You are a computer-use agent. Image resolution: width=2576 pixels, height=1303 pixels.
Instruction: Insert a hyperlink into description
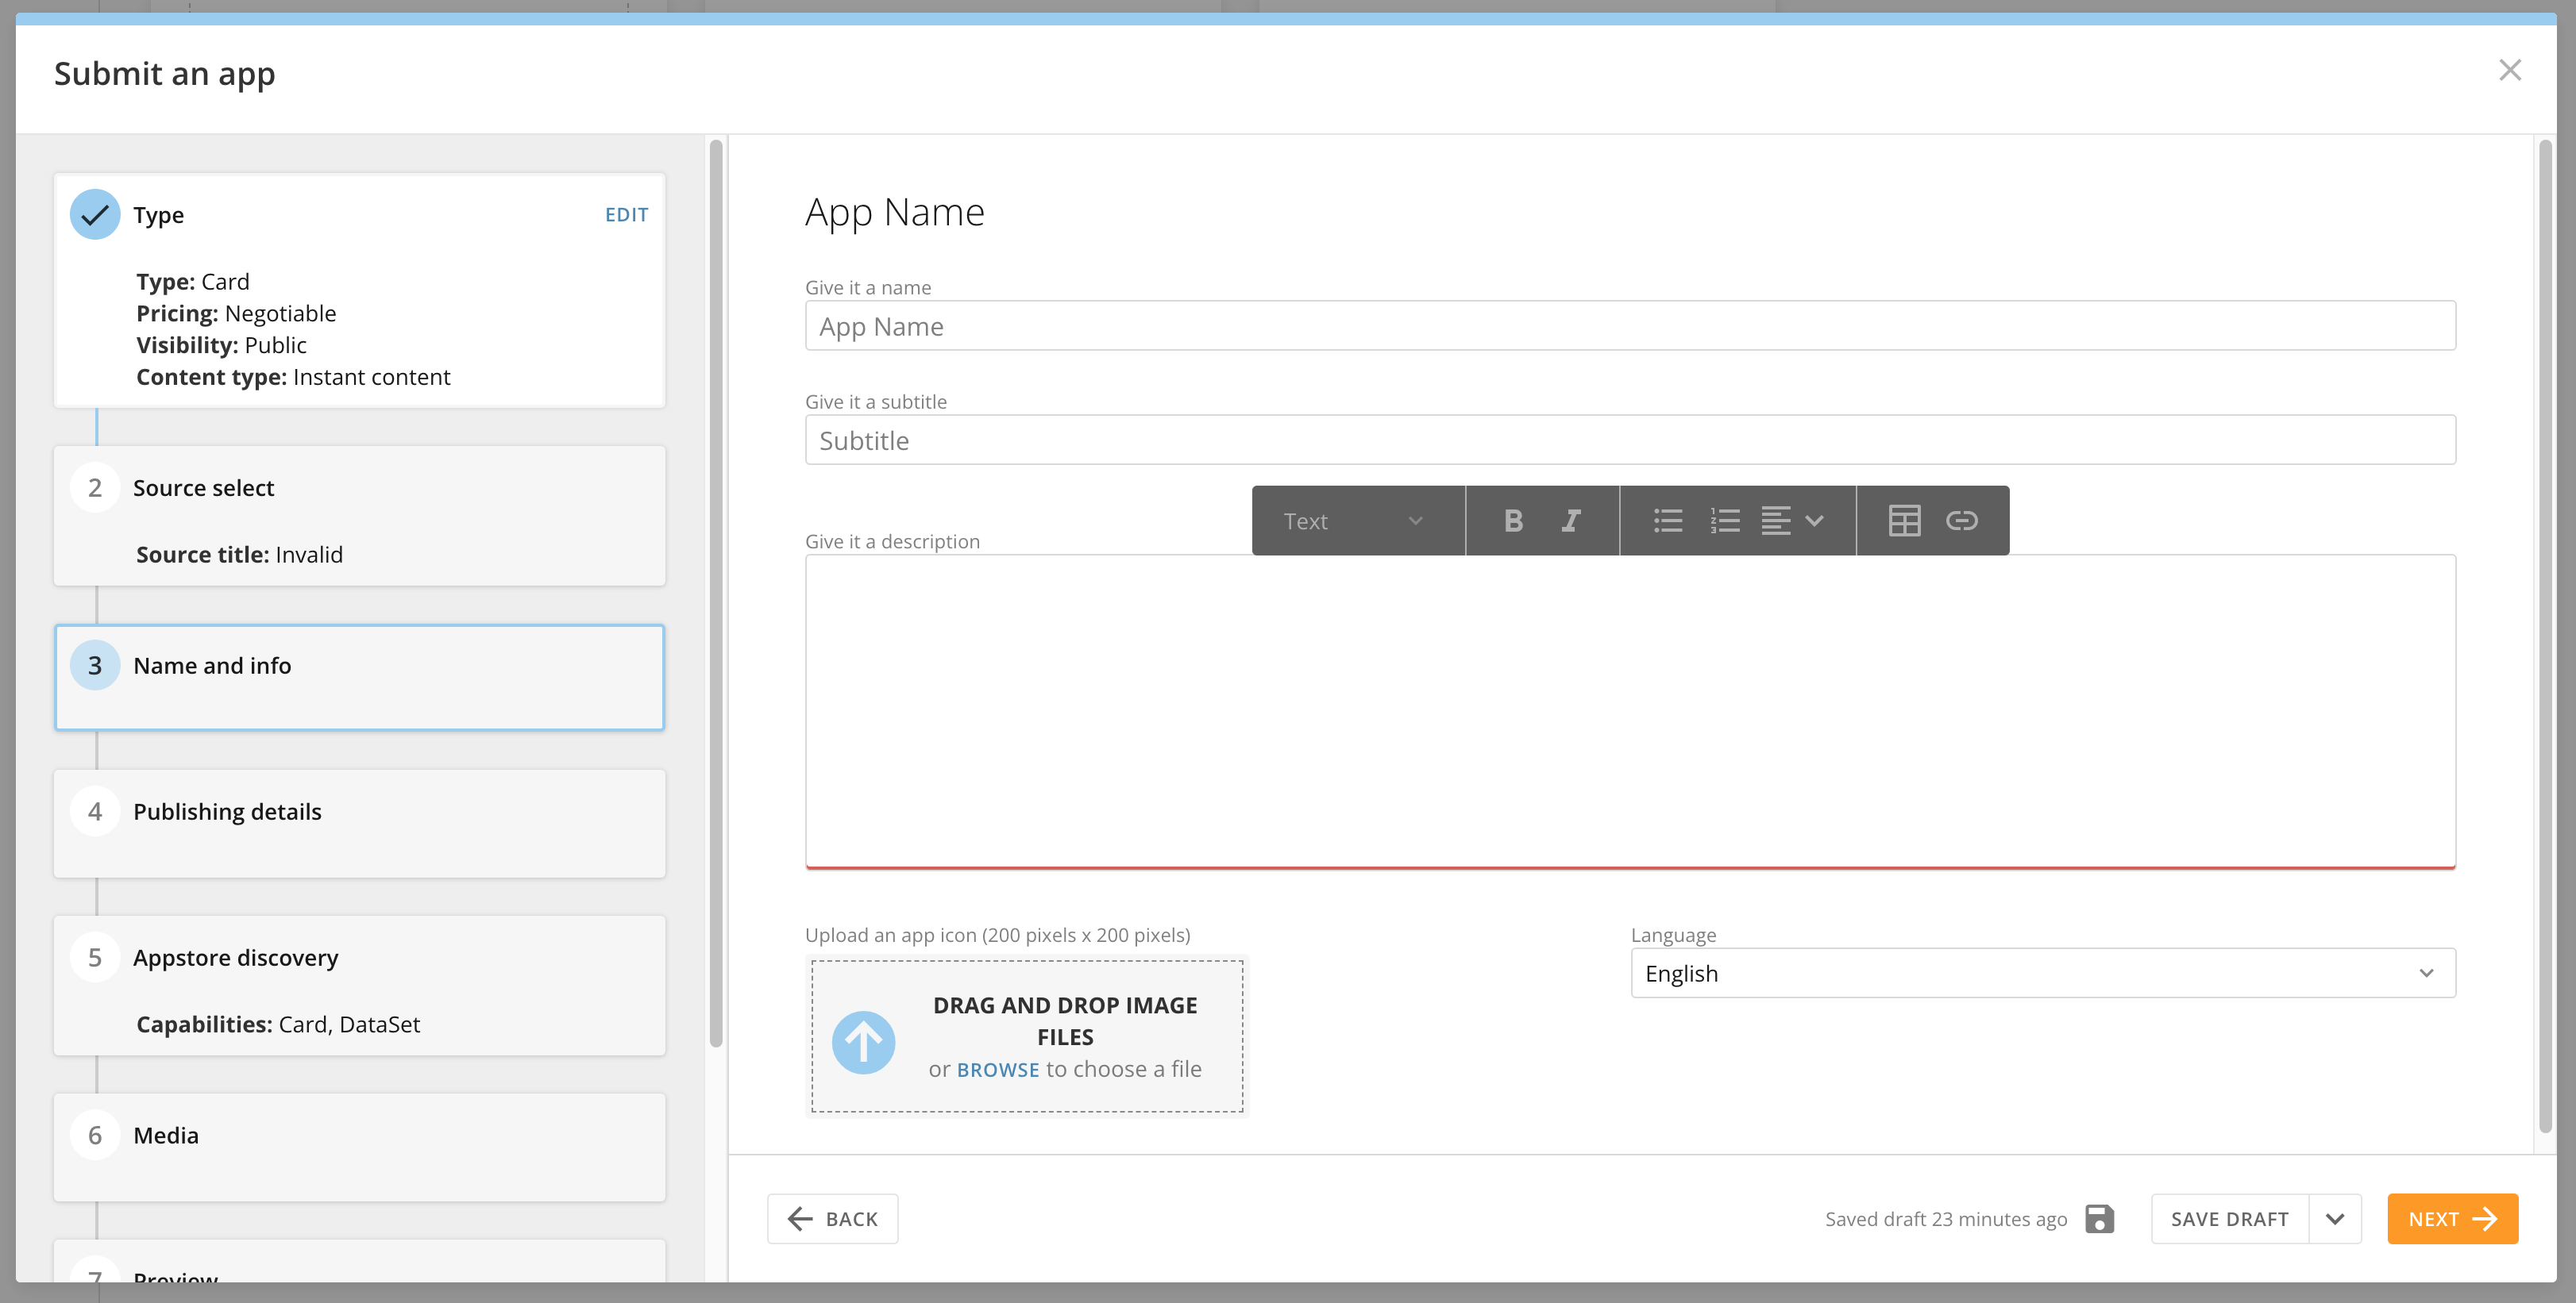1961,521
